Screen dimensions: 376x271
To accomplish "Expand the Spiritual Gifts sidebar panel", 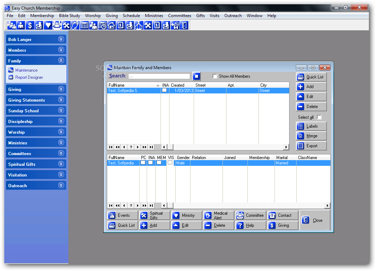I will 36,164.
